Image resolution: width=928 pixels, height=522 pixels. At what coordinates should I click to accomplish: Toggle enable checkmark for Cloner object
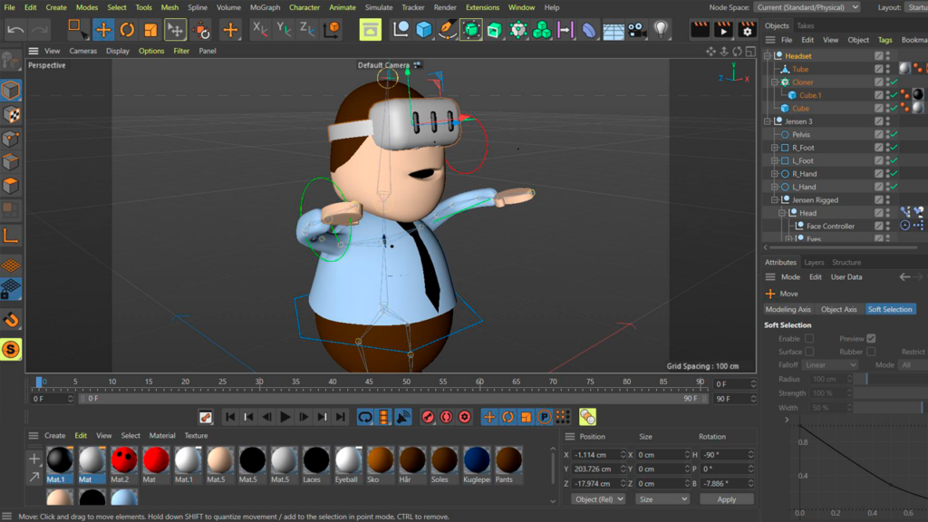click(x=894, y=82)
